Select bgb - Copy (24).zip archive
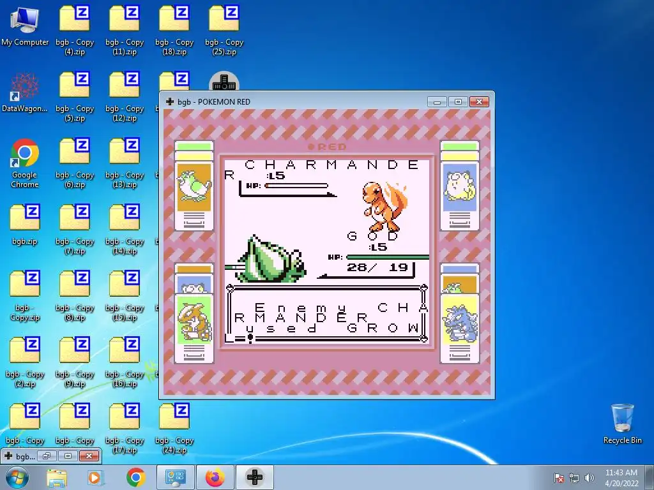654x490 pixels. click(x=174, y=428)
